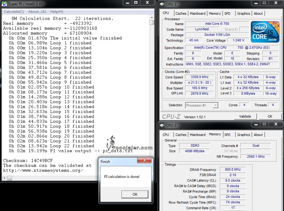The width and height of the screenshot is (284, 211).
Task: Click the CPU-Z icon in the lower window title bar
Action: click(162, 125)
